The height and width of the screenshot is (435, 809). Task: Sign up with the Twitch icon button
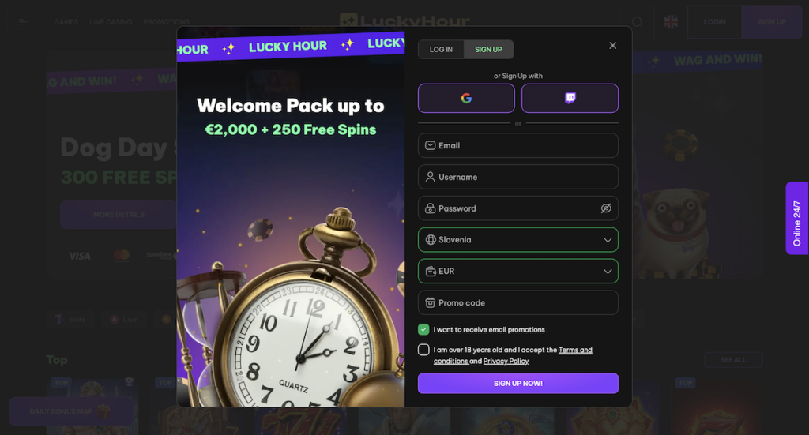pyautogui.click(x=570, y=98)
